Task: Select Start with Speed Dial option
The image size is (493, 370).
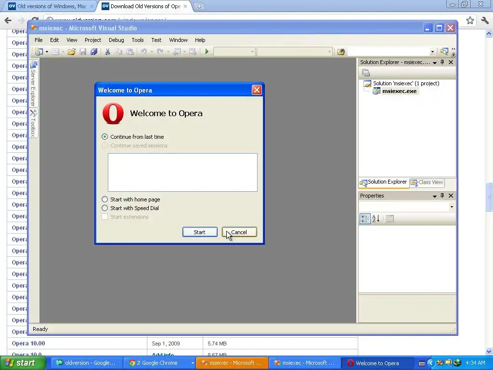Action: (130, 208)
